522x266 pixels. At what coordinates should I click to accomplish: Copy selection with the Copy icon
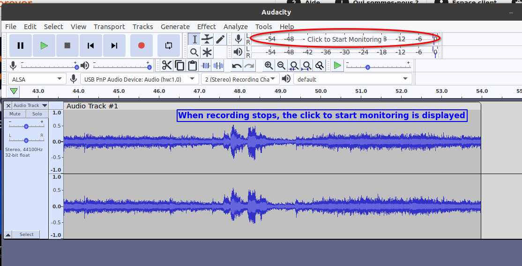pyautogui.click(x=179, y=65)
